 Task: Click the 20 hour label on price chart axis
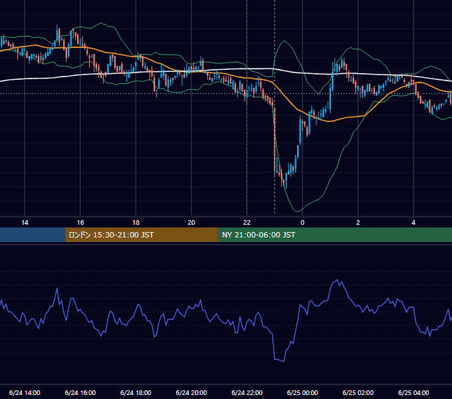pos(191,223)
